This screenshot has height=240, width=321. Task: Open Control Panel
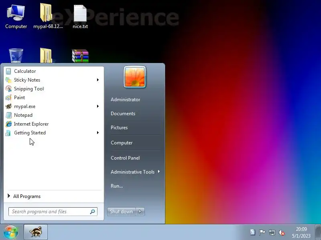125,158
